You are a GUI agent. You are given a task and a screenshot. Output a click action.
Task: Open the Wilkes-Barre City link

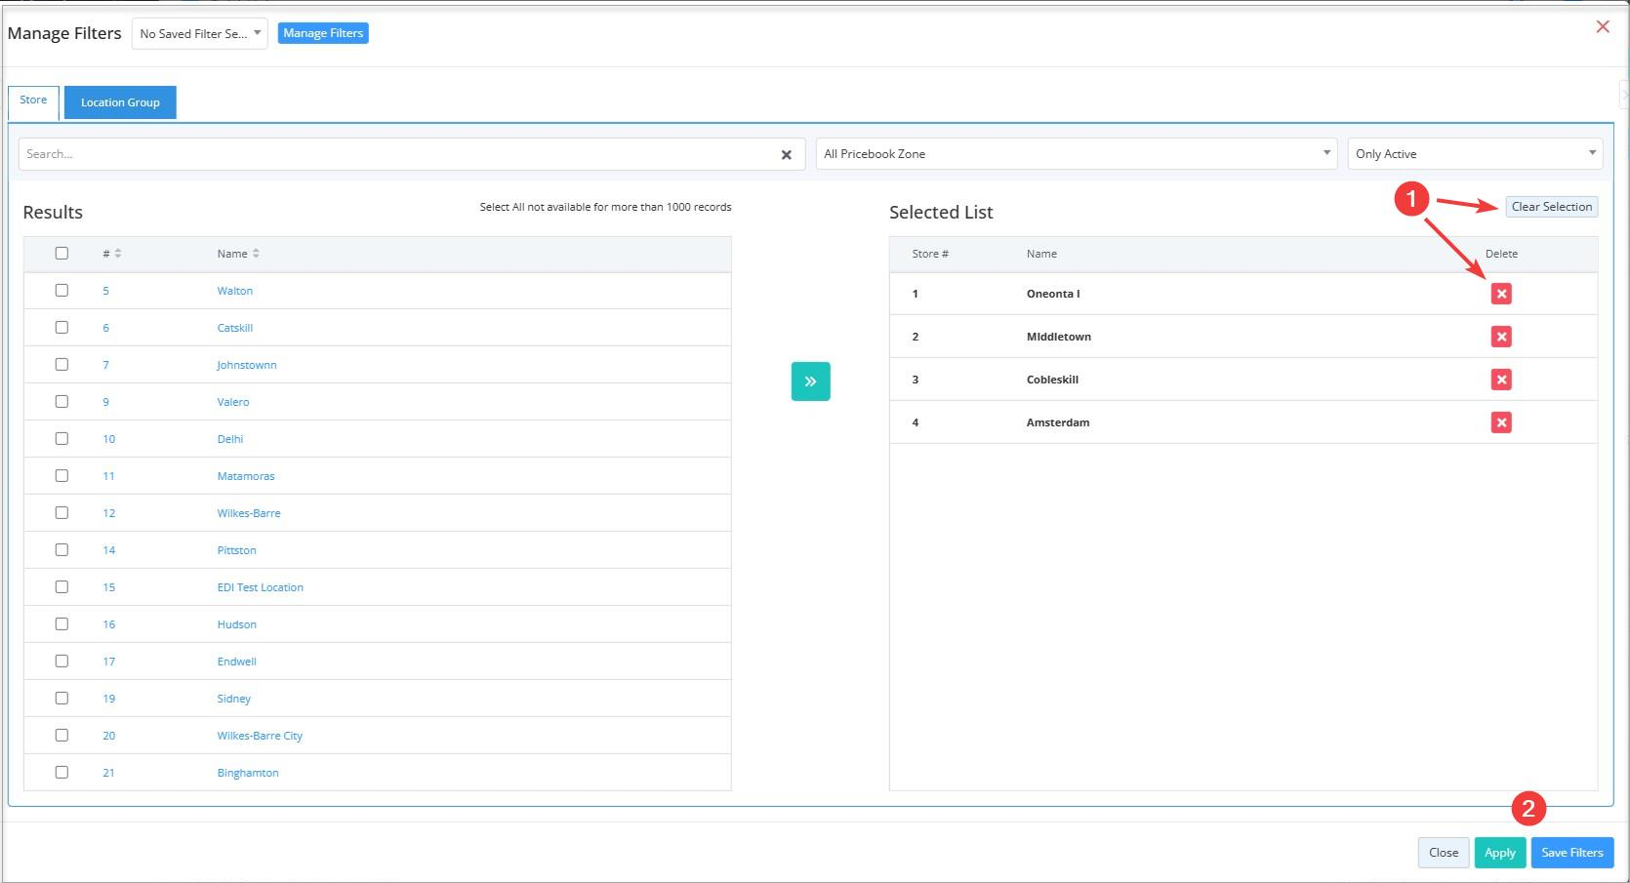pyautogui.click(x=260, y=736)
